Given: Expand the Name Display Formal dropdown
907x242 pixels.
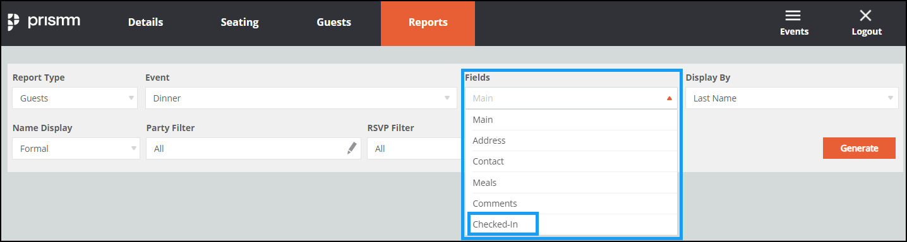Looking at the screenshot, I should coord(75,149).
